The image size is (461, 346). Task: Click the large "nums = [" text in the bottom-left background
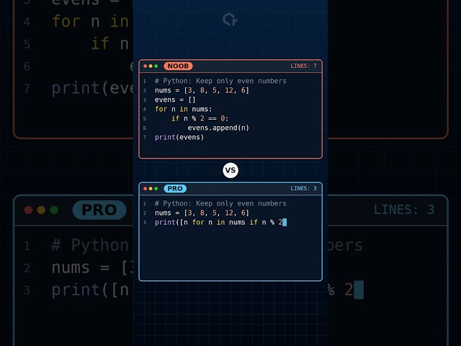click(x=92, y=268)
